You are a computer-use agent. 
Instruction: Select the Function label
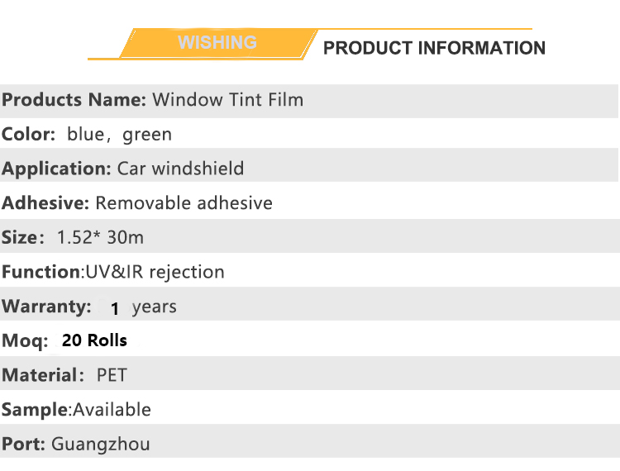tap(43, 273)
